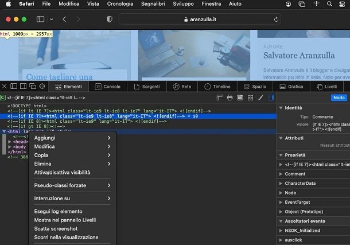Toggle the Safari sidebar icon
350x245 pixels.
40,19
